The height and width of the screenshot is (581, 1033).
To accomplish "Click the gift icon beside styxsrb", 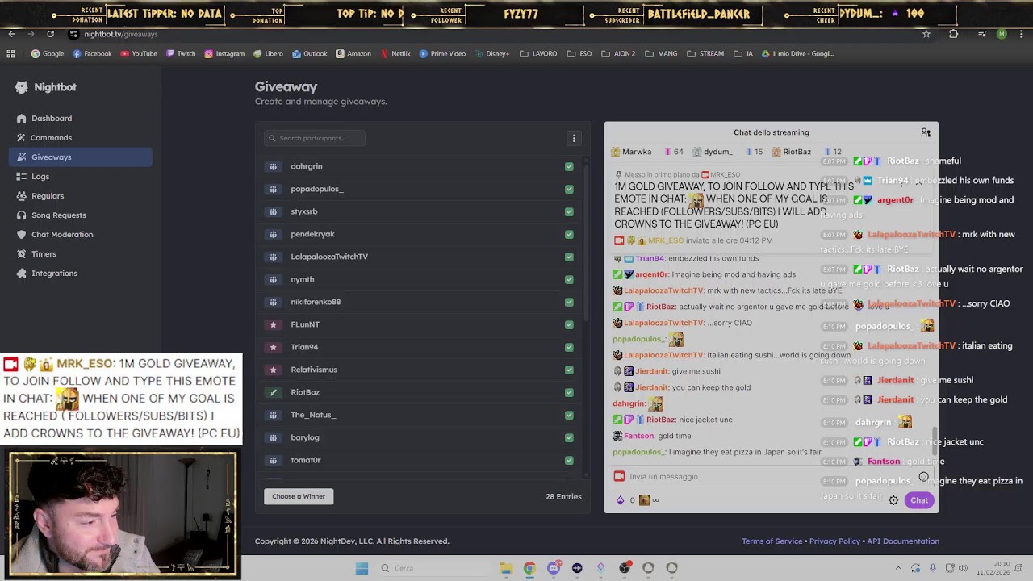I will coord(274,211).
